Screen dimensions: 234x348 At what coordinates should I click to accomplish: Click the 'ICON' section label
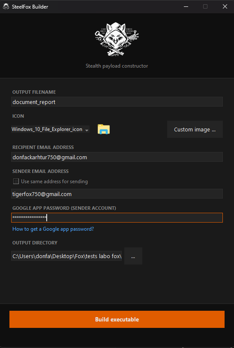tap(18, 116)
